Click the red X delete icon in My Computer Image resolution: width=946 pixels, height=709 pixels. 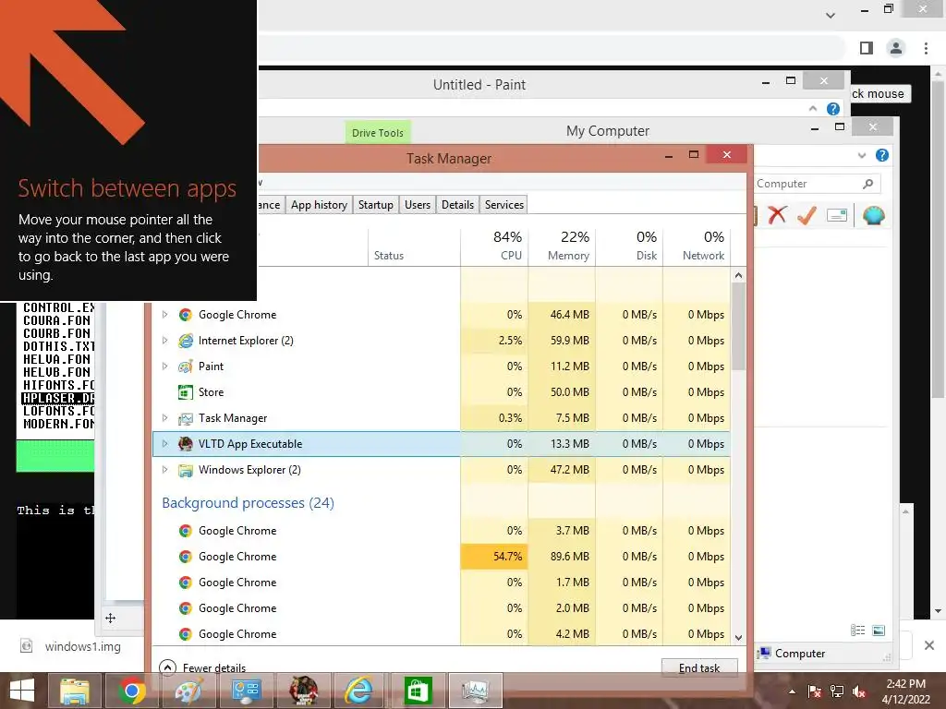click(777, 214)
